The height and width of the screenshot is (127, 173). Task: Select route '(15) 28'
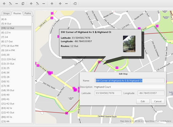click(x=16, y=77)
